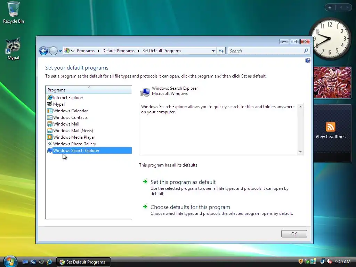Image resolution: width=356 pixels, height=267 pixels.
Task: Click the security shield tray icon
Action: 301,261
